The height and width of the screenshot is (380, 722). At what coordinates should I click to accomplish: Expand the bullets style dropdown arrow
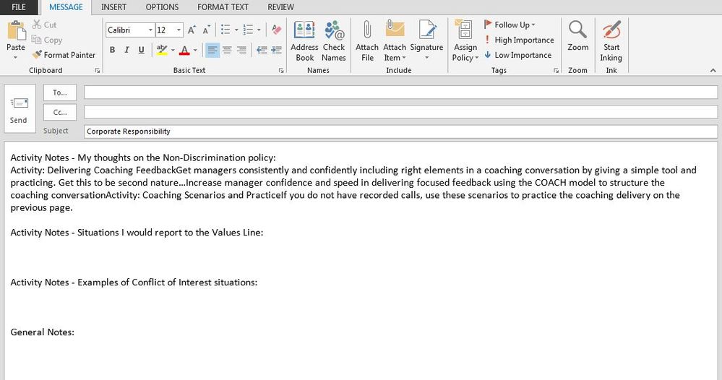click(x=236, y=30)
